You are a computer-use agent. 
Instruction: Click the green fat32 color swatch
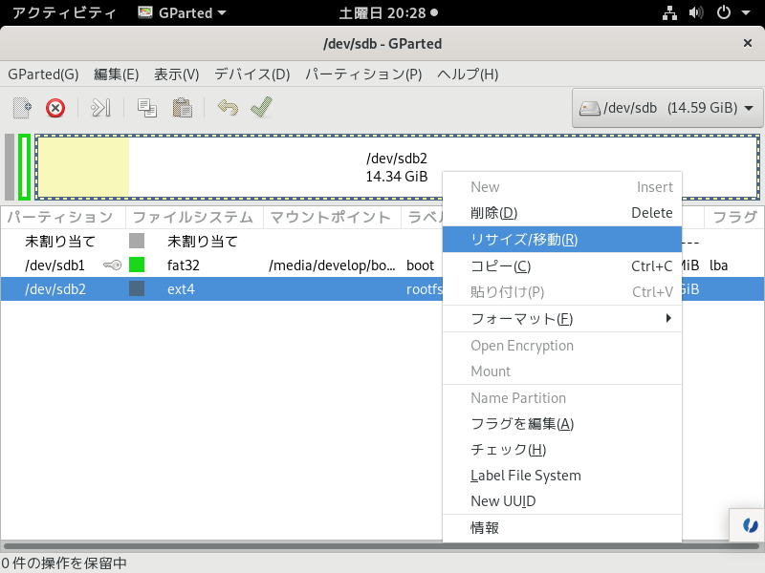tap(137, 265)
